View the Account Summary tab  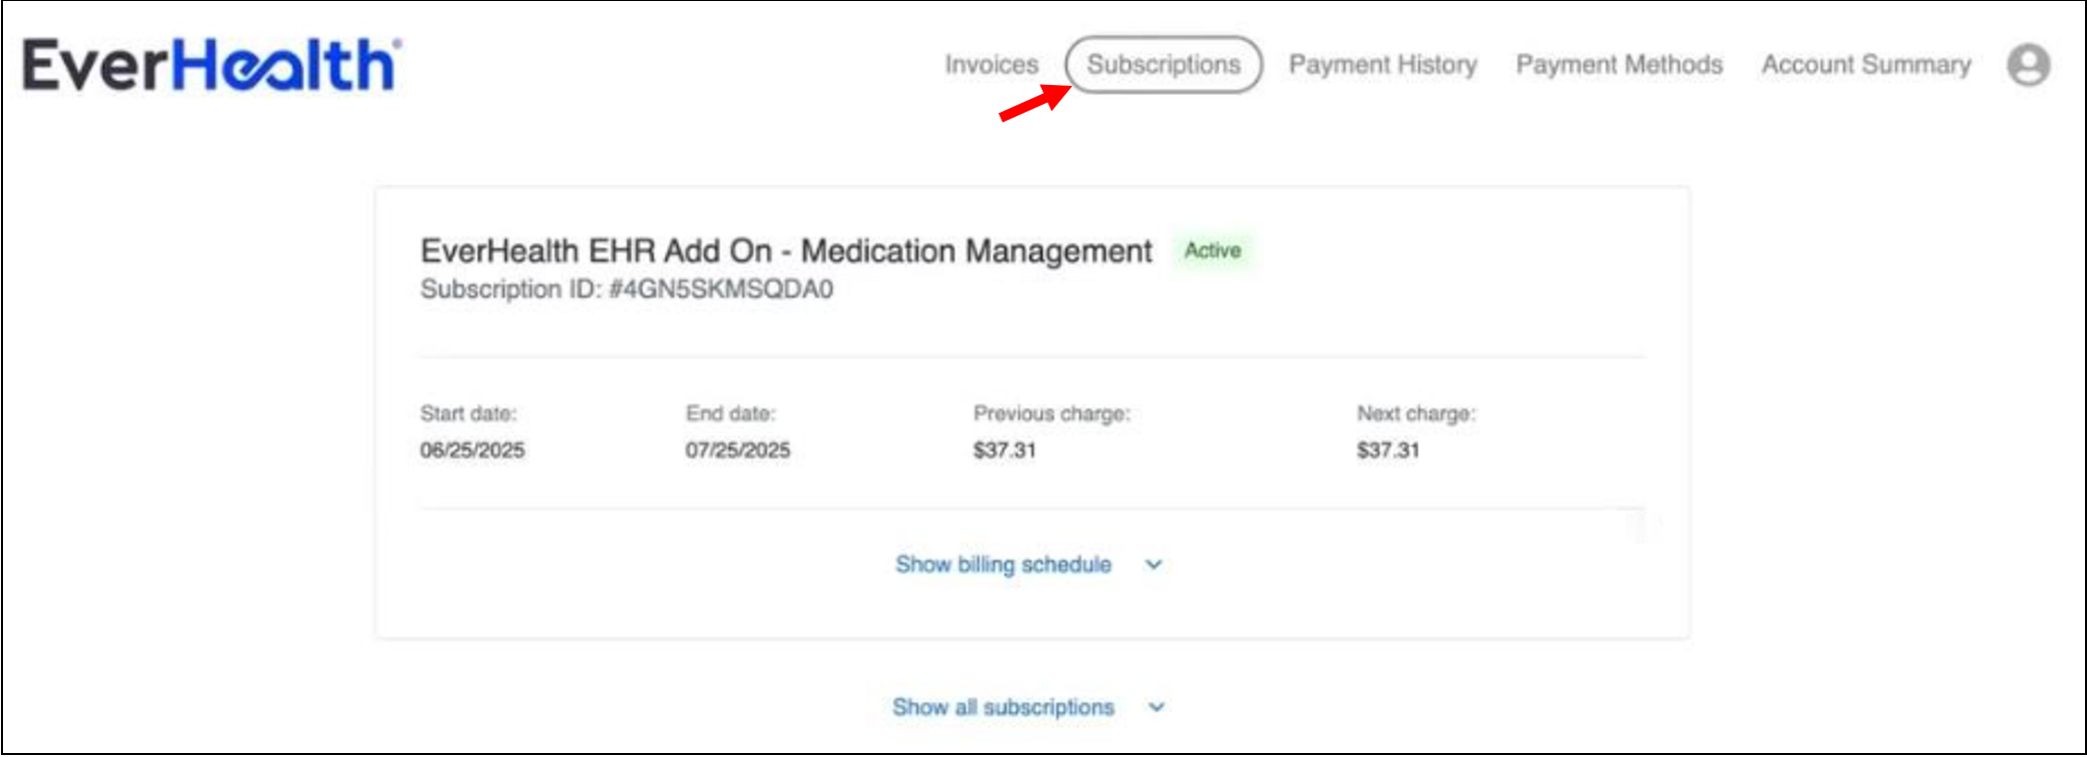1865,65
